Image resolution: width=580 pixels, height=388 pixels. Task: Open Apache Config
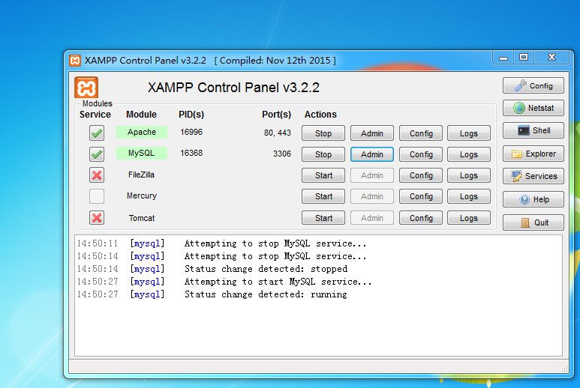[x=421, y=133]
